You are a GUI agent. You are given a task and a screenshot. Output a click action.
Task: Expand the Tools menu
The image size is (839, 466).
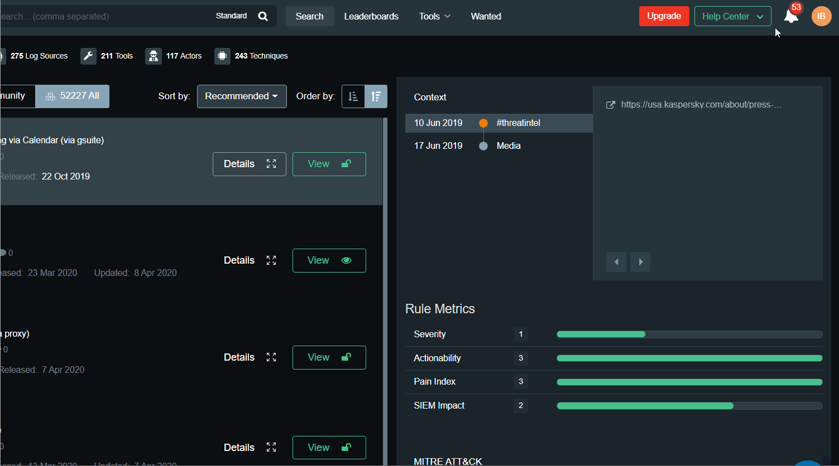pos(434,16)
